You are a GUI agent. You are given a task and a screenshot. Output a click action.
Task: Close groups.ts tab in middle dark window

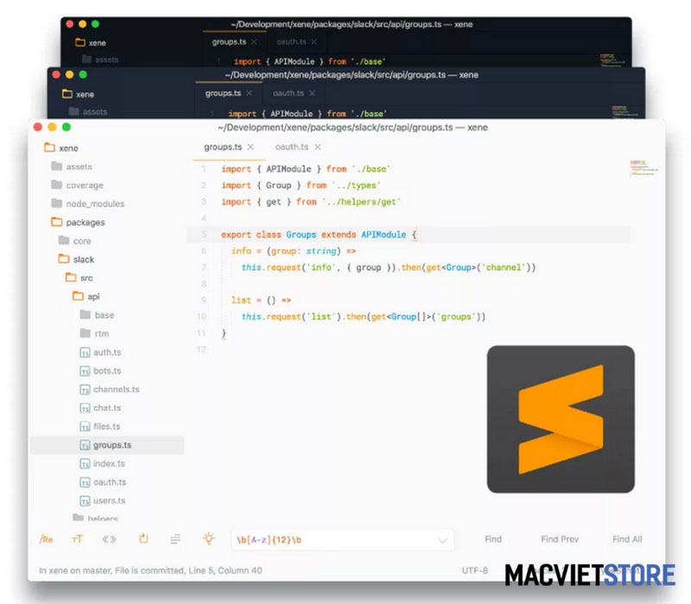249,93
